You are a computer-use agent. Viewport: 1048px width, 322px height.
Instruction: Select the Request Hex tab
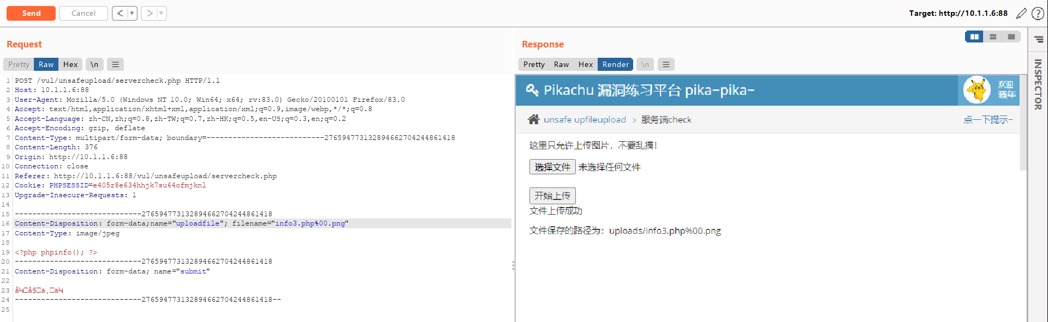(x=70, y=64)
